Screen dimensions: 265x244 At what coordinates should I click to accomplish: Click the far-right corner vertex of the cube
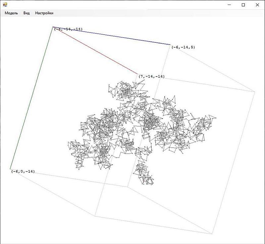(255, 91)
